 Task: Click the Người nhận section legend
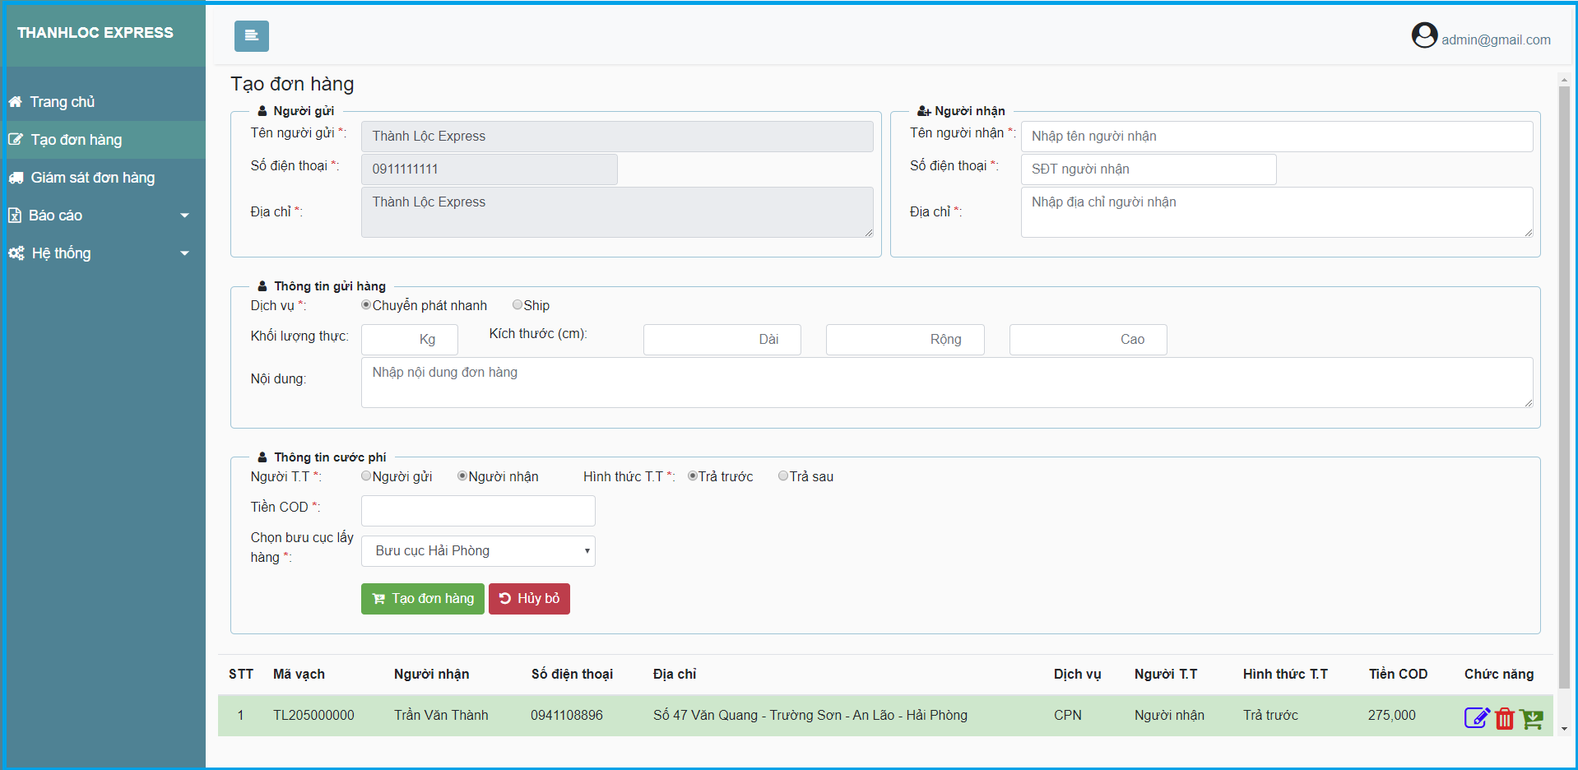click(x=961, y=111)
